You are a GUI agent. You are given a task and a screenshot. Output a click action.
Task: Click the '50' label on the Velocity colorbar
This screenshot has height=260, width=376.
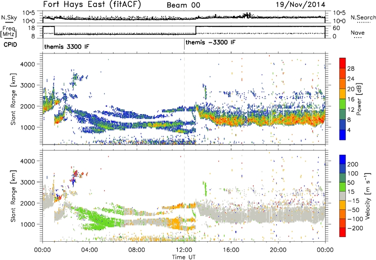(351, 183)
